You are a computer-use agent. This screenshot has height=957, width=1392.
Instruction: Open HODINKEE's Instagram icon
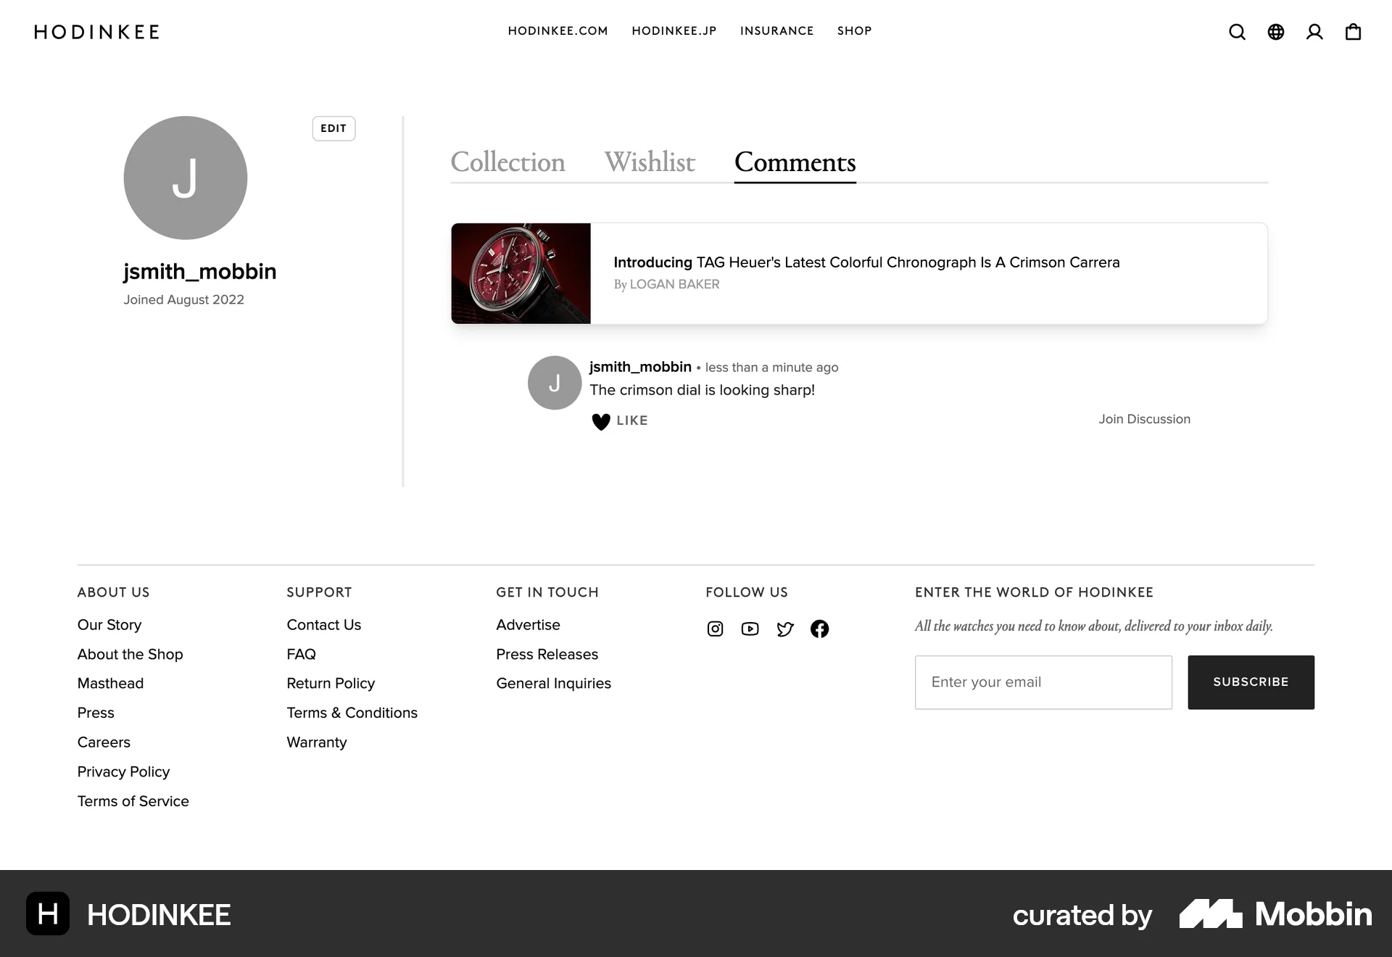click(715, 629)
